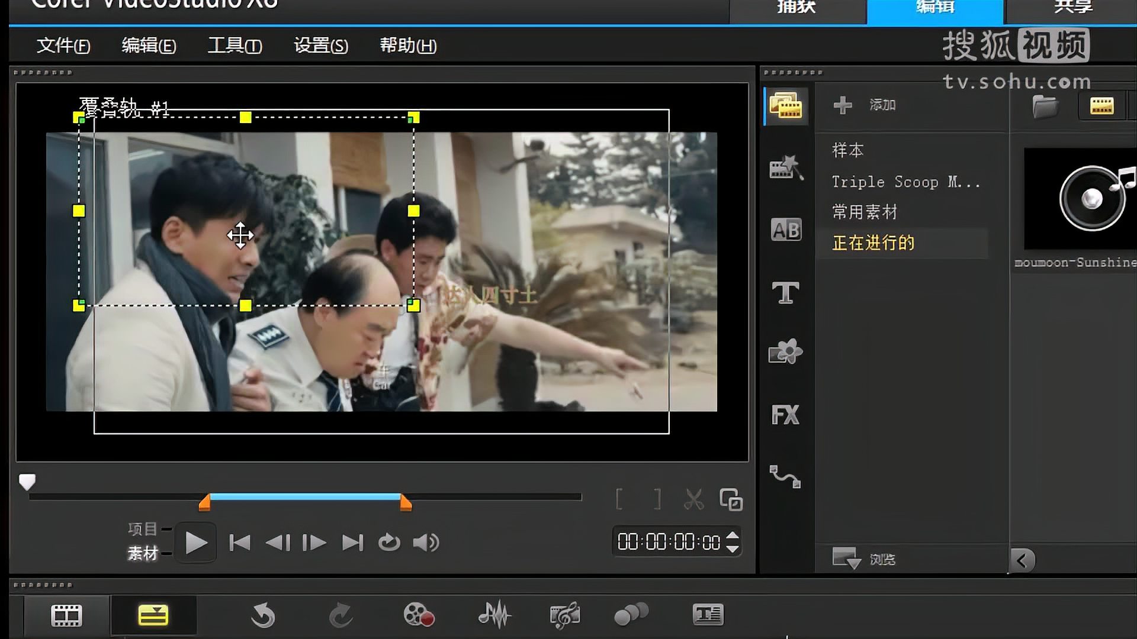Viewport: 1137px width, 639px height.
Task: Select the 常用素材 library folder
Action: click(865, 212)
